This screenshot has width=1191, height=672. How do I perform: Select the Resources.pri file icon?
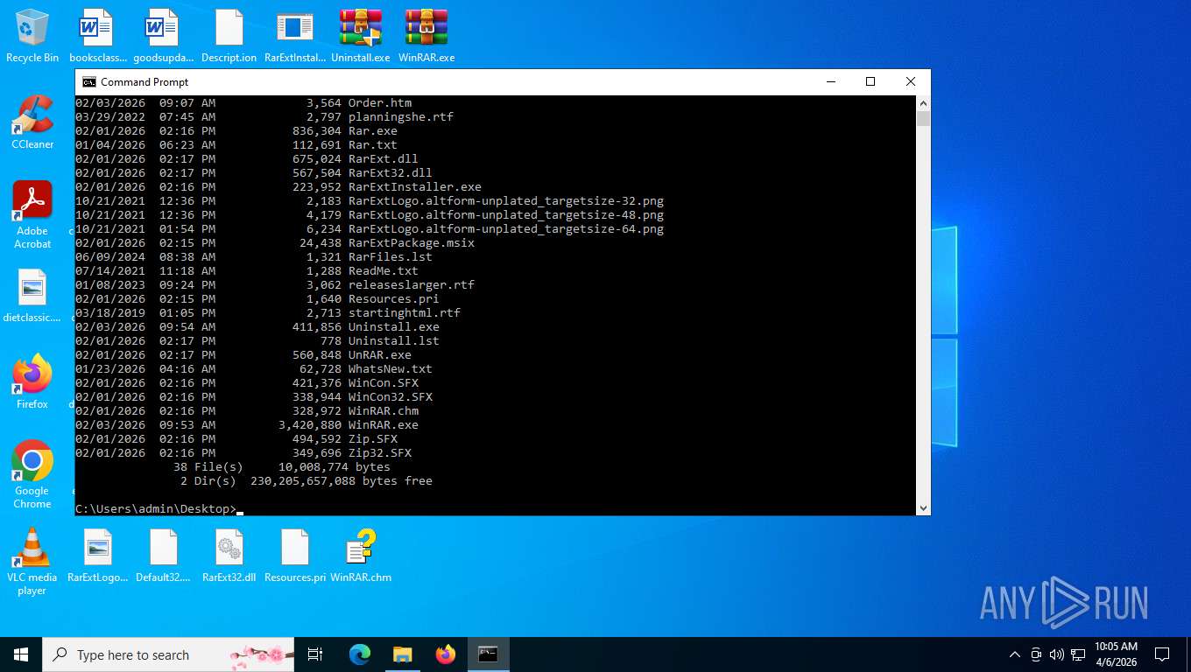[295, 556]
